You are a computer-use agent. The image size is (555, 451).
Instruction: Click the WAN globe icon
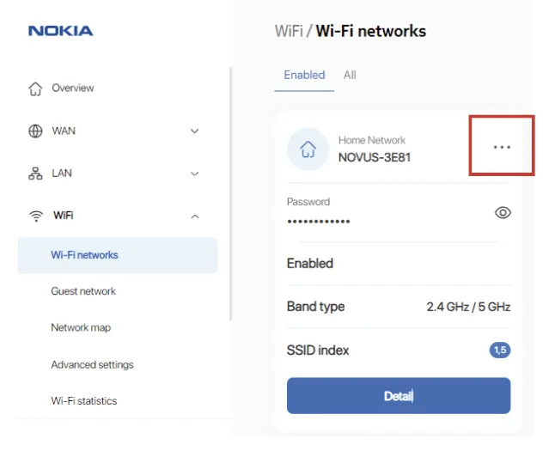coord(35,131)
